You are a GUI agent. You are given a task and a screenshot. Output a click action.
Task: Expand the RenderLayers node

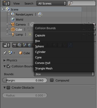9,14
